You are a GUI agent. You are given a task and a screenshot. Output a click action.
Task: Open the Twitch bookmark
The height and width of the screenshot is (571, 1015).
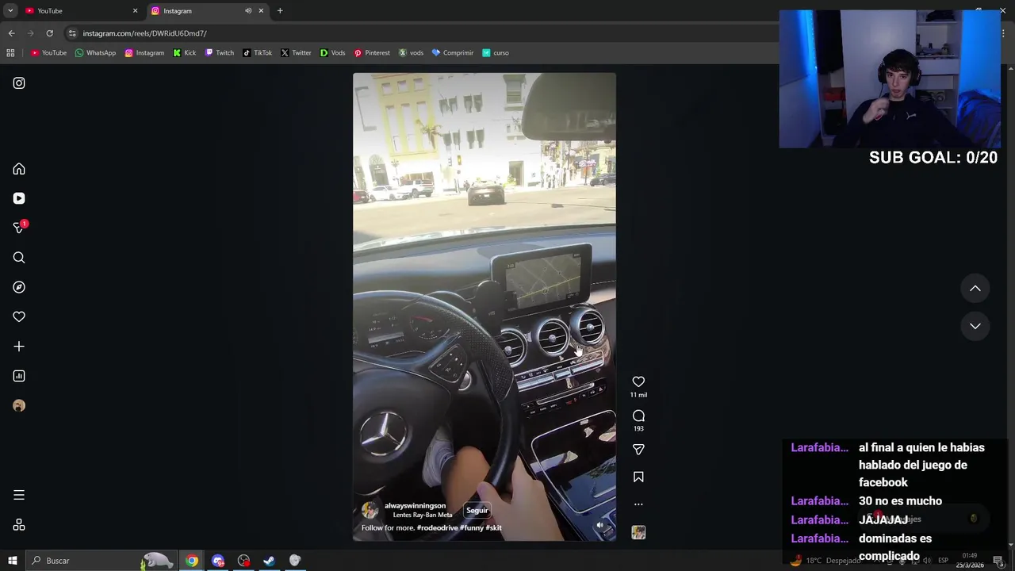pyautogui.click(x=219, y=53)
